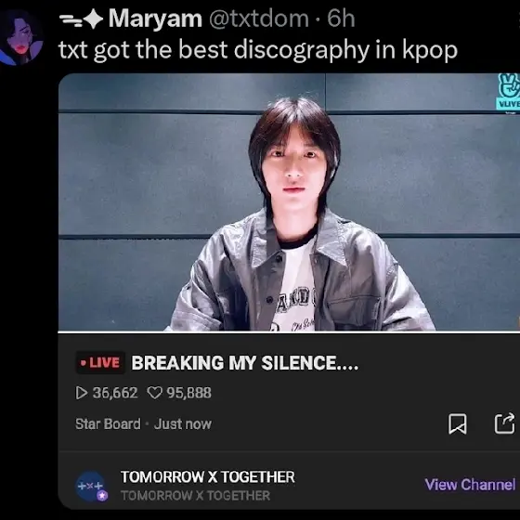Open Maryam's profile avatar
Screen dimensions: 520x520
click(x=20, y=37)
